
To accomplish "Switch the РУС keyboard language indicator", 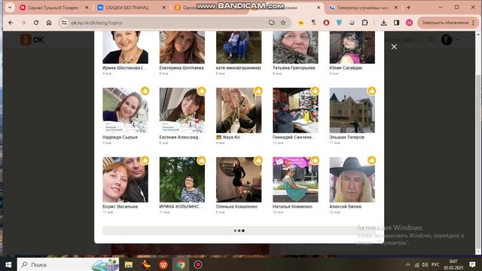I will click(x=435, y=264).
